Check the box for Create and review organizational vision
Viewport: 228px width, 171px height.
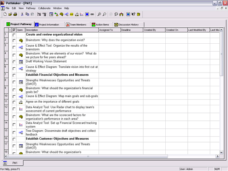pyautogui.click(x=14, y=35)
